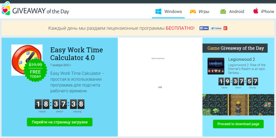Click the 19:37:57 game countdown timer
The width and height of the screenshot is (276, 138).
tap(238, 82)
